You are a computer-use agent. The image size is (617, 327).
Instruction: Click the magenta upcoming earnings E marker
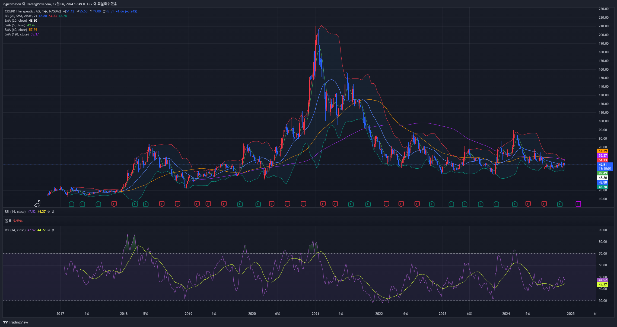(x=578, y=204)
